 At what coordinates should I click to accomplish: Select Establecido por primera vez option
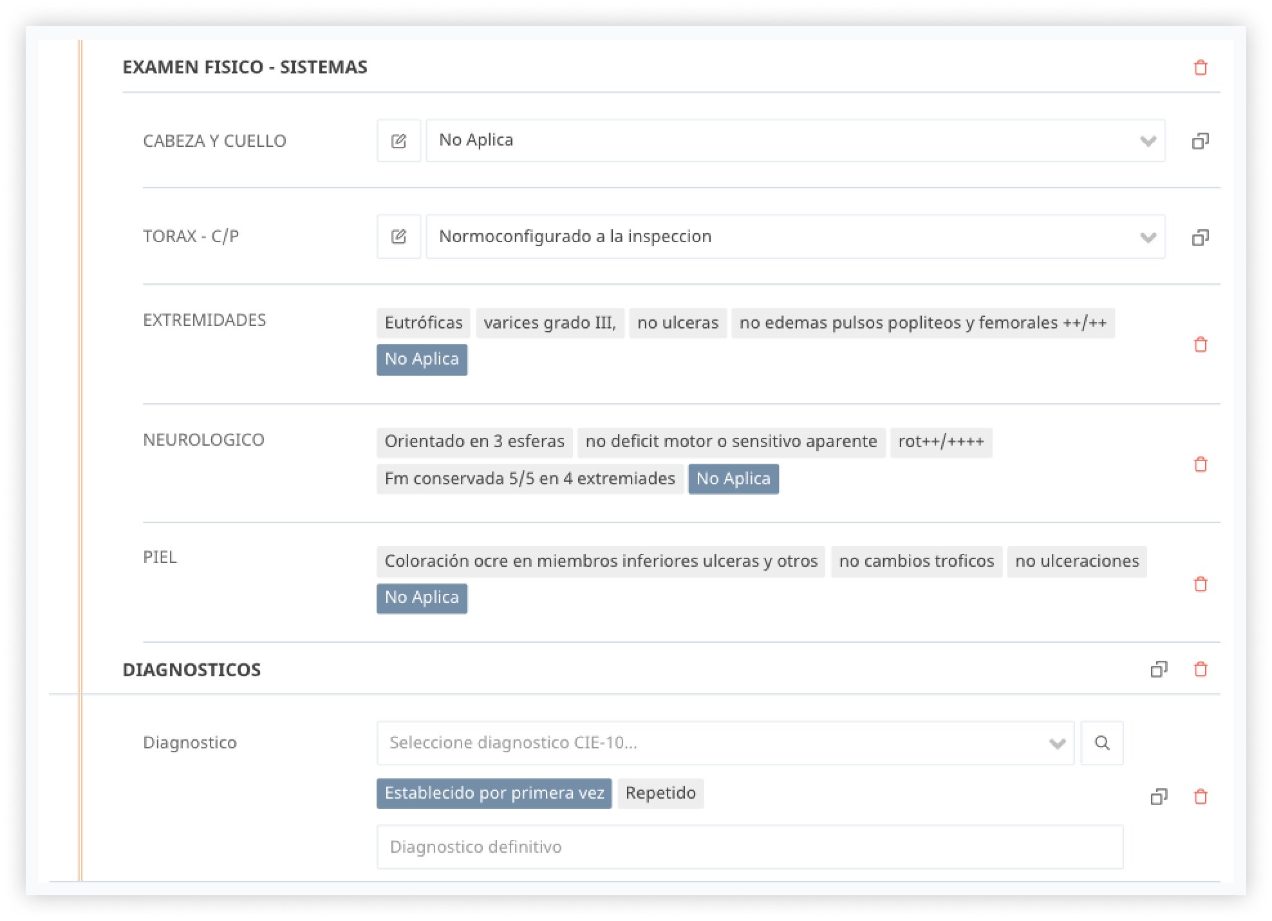pyautogui.click(x=494, y=793)
